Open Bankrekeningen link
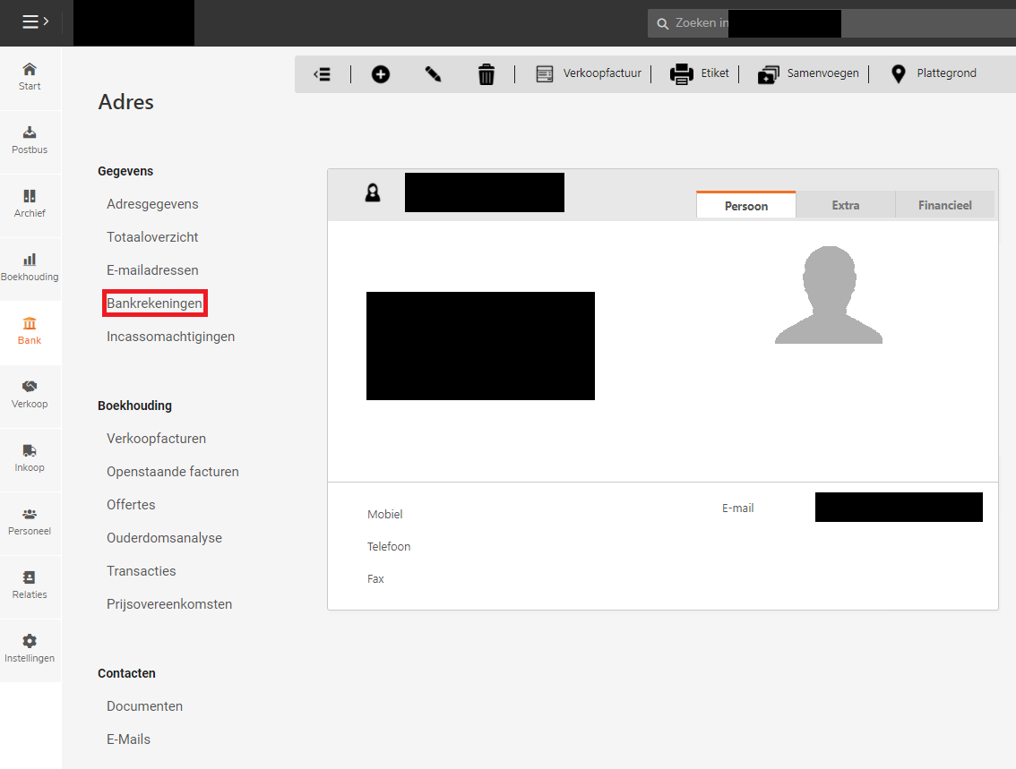1016x769 pixels. point(154,303)
